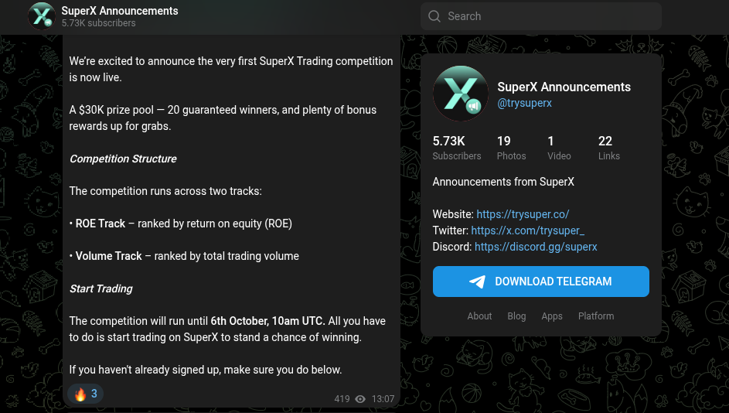The image size is (729, 413).
Task: Click the fire reaction emoji
Action: [80, 394]
